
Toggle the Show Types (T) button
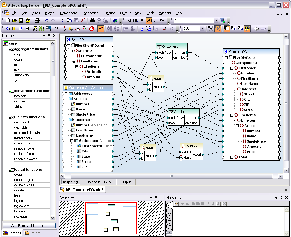tap(234, 29)
